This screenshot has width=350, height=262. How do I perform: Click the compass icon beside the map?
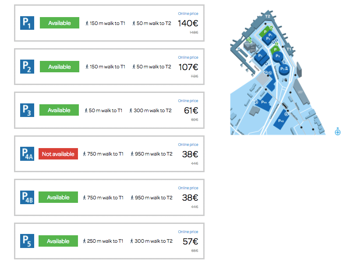338,131
